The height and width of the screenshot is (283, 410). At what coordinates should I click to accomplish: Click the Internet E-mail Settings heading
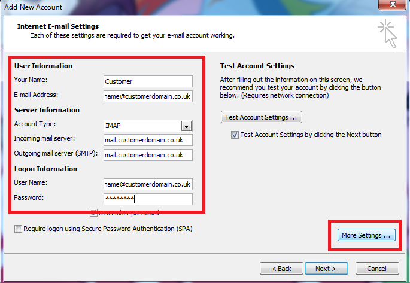(x=58, y=27)
